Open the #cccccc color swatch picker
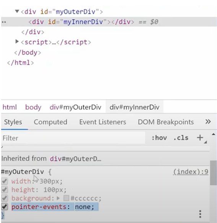217x223 pixels. click(x=66, y=198)
